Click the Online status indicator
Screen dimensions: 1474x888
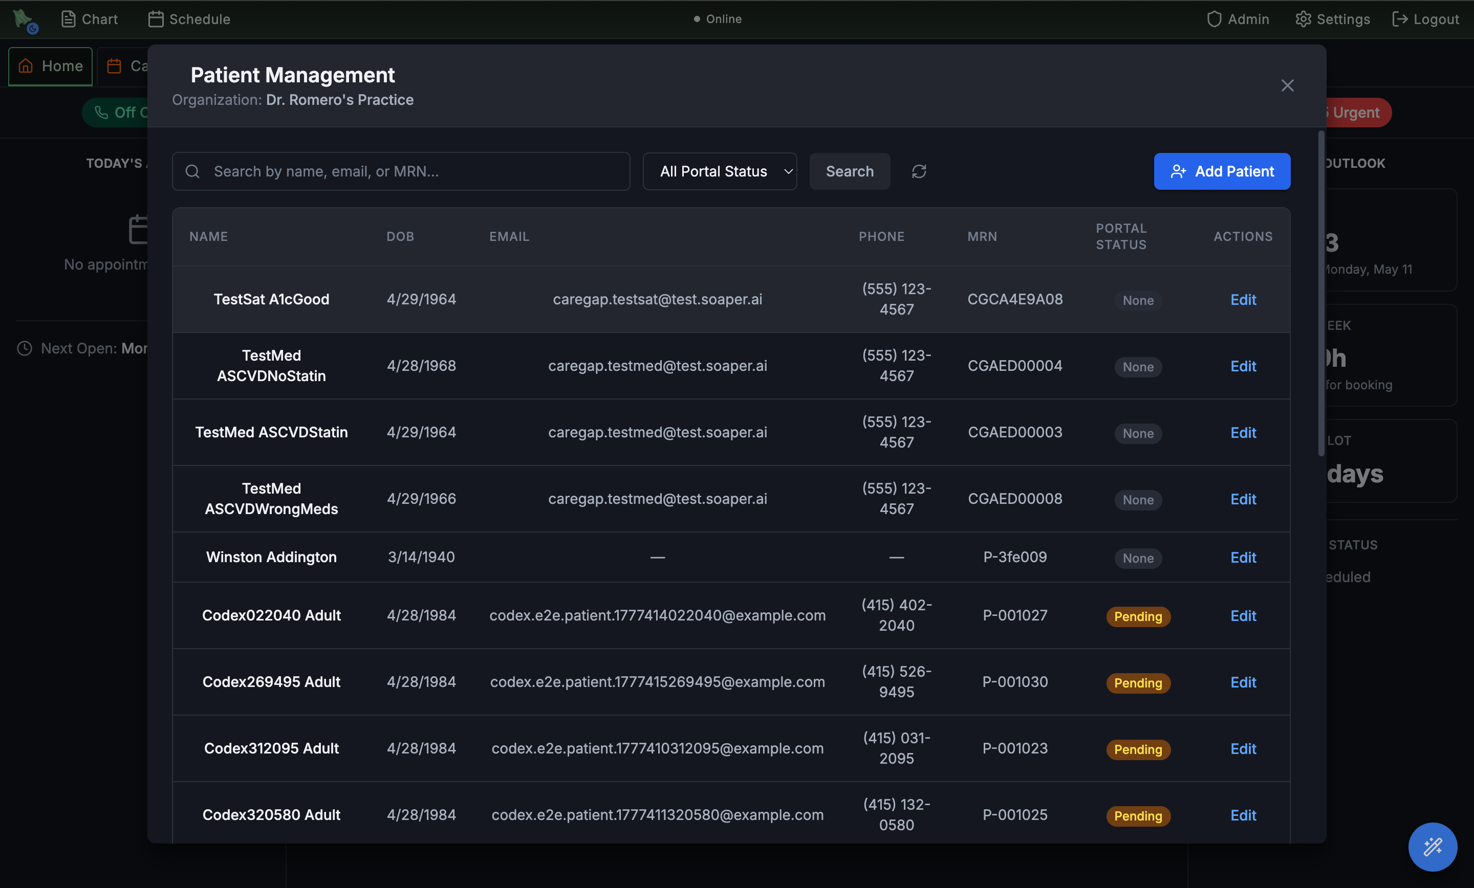coord(717,19)
